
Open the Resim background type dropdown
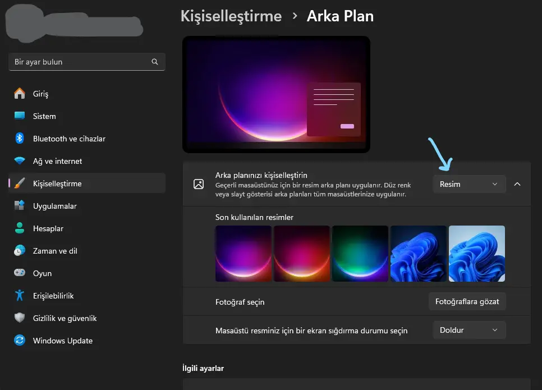[x=469, y=184]
